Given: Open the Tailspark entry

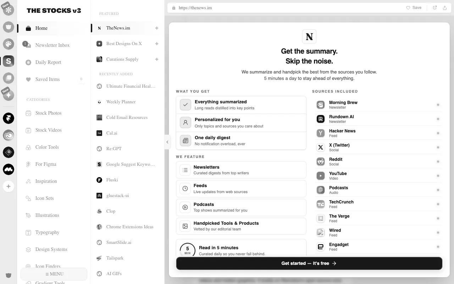Looking at the screenshot, I should tap(128, 258).
